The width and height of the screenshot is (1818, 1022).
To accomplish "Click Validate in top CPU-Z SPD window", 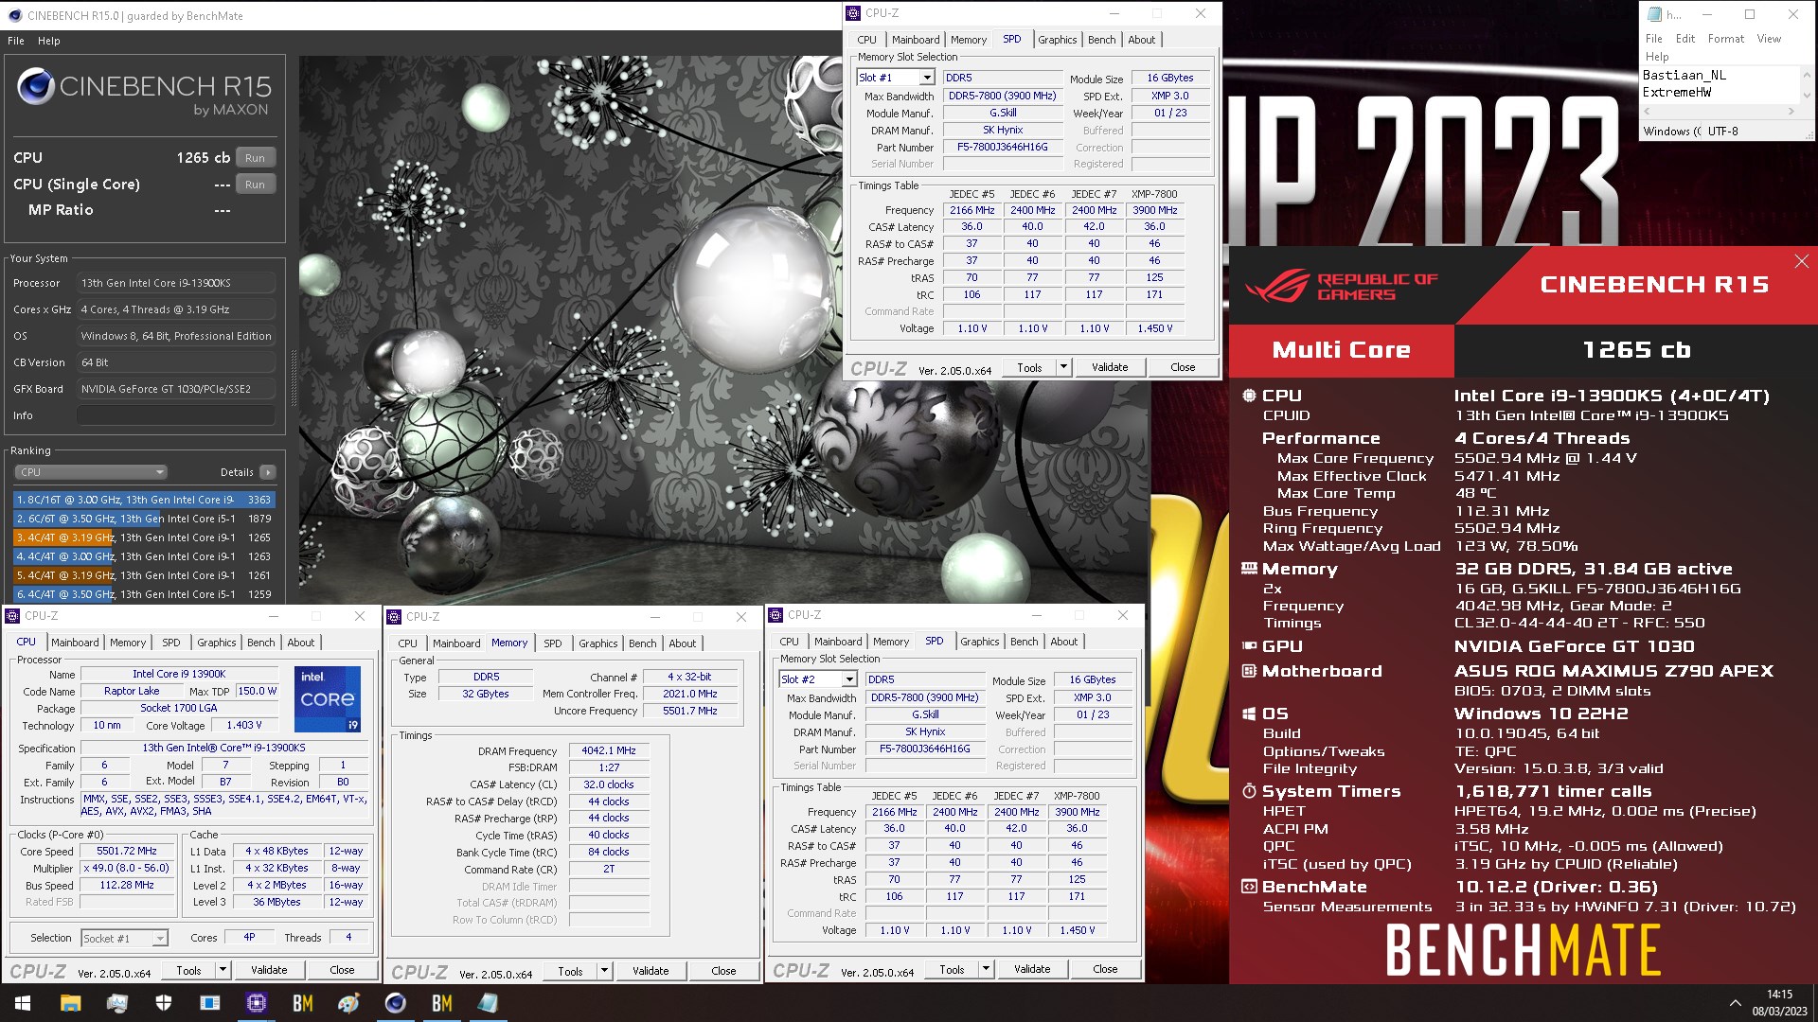I will 1110,367.
